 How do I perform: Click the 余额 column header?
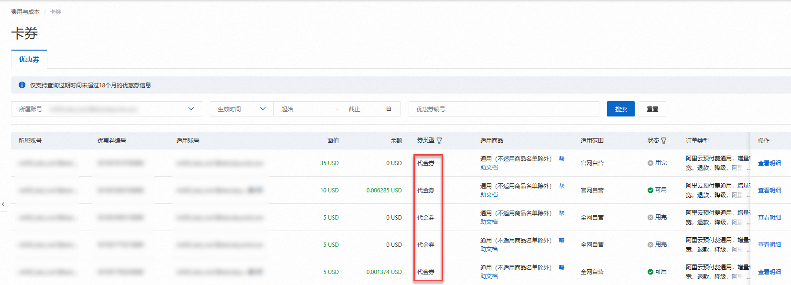[396, 140]
